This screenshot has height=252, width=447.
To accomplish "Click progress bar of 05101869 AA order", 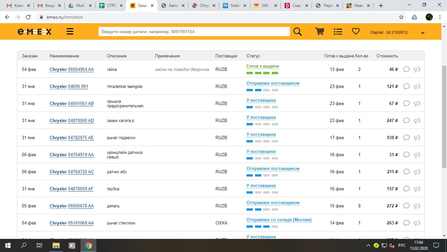I will (262, 226).
